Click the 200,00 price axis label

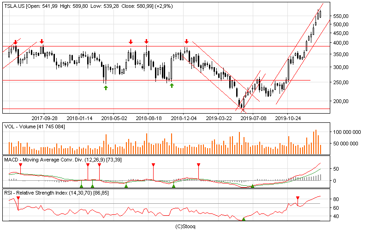pyautogui.click(x=341, y=101)
